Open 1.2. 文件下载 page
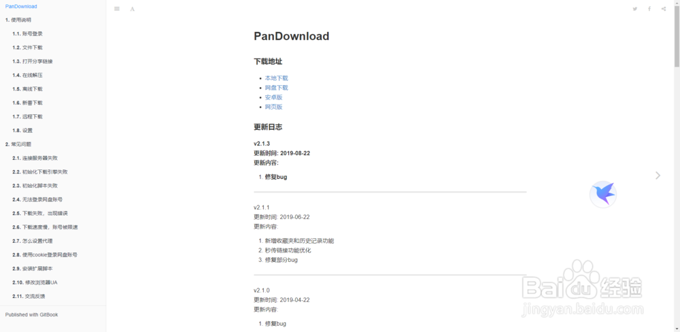This screenshot has width=680, height=332. pyautogui.click(x=27, y=48)
